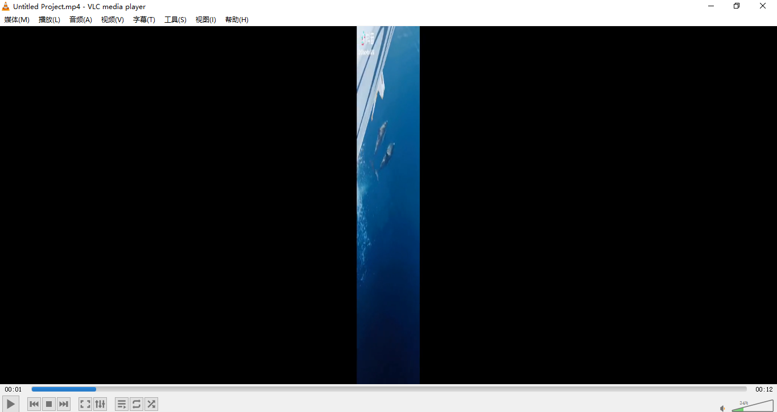Skip to next media item

[63, 403]
